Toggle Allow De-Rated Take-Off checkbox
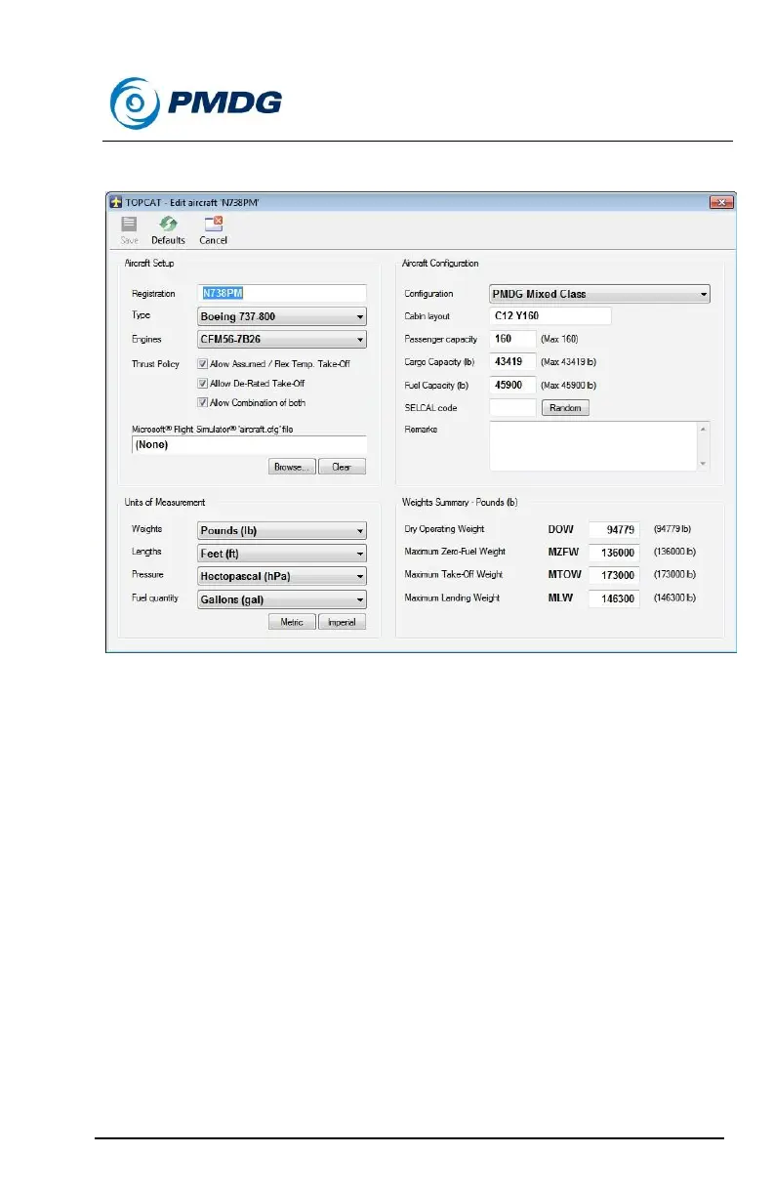The height and width of the screenshot is (1195, 773). click(x=202, y=383)
